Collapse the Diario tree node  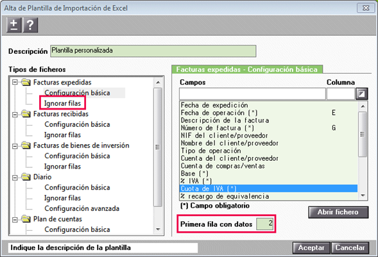15,178
